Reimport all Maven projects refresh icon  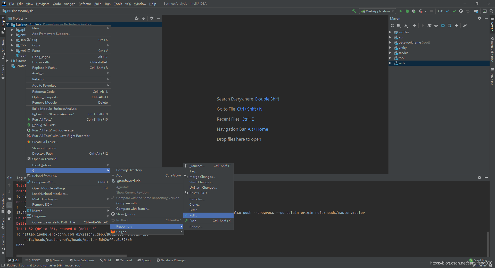[x=392, y=26]
